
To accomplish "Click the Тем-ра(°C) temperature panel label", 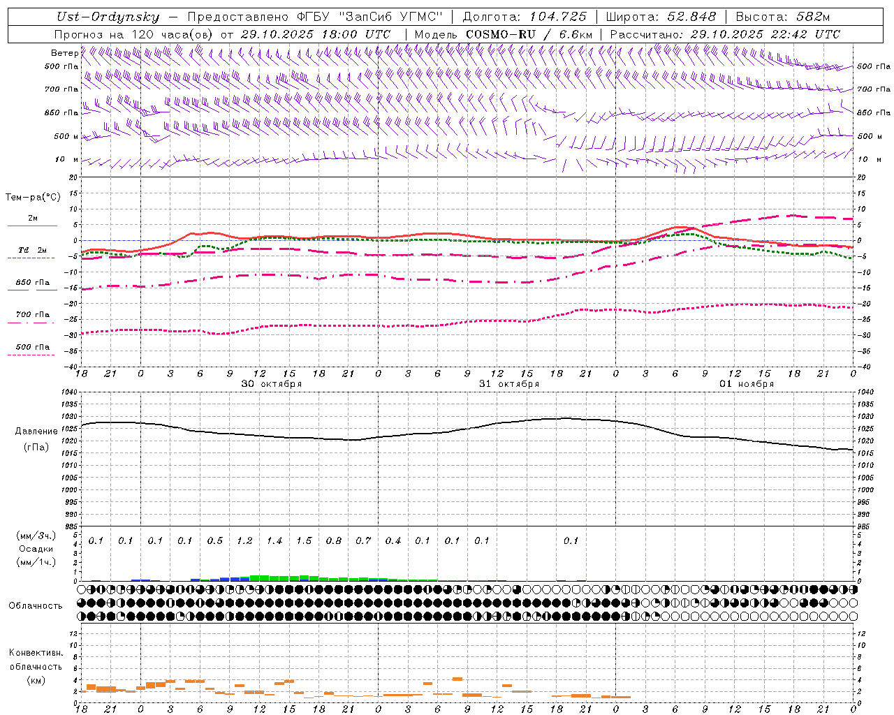I will coord(33,198).
